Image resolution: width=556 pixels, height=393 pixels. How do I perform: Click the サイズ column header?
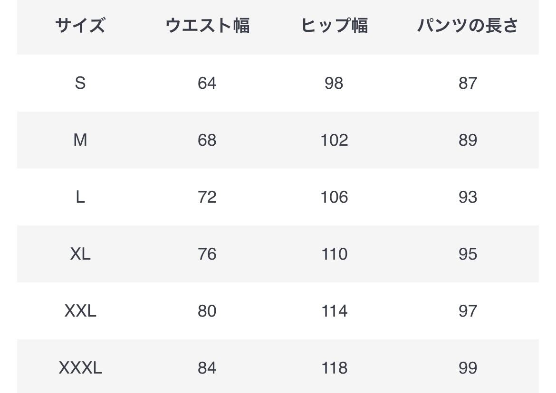80,26
